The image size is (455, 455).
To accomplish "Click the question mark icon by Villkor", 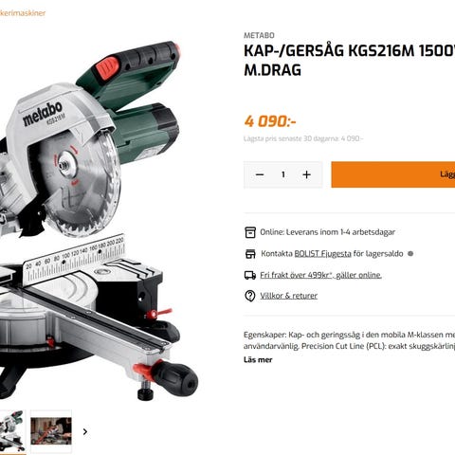I will click(250, 296).
